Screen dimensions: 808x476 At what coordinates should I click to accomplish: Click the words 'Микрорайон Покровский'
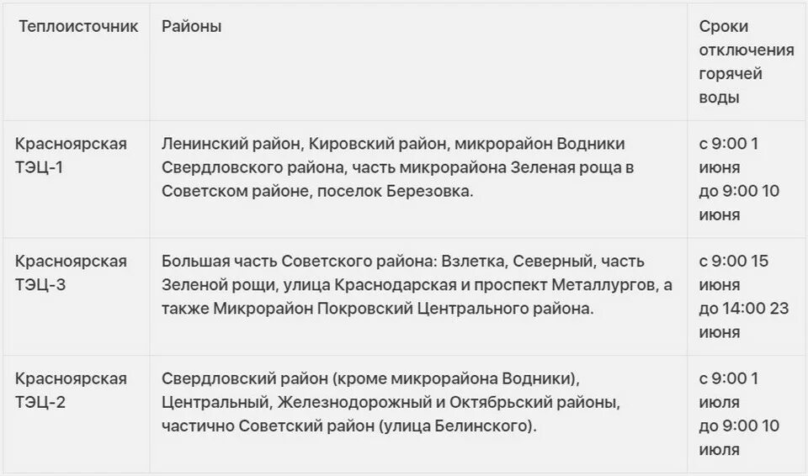click(313, 309)
